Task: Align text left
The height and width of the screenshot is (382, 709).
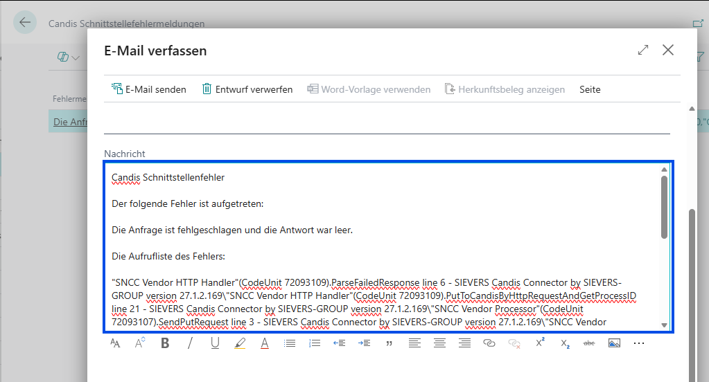Action: 414,344
